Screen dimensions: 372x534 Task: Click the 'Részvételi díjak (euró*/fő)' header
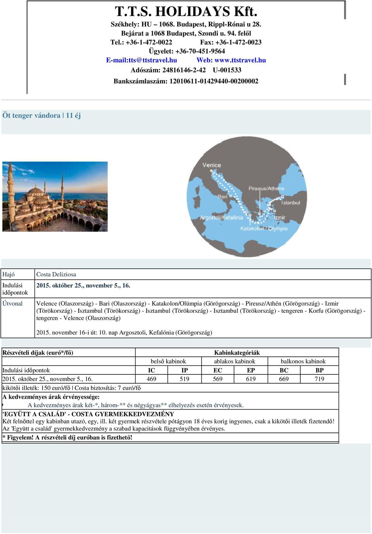coord(38,353)
